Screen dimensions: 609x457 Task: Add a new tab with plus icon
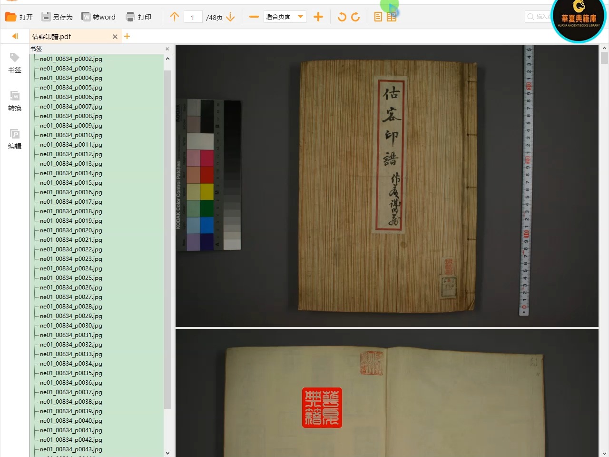click(x=127, y=36)
